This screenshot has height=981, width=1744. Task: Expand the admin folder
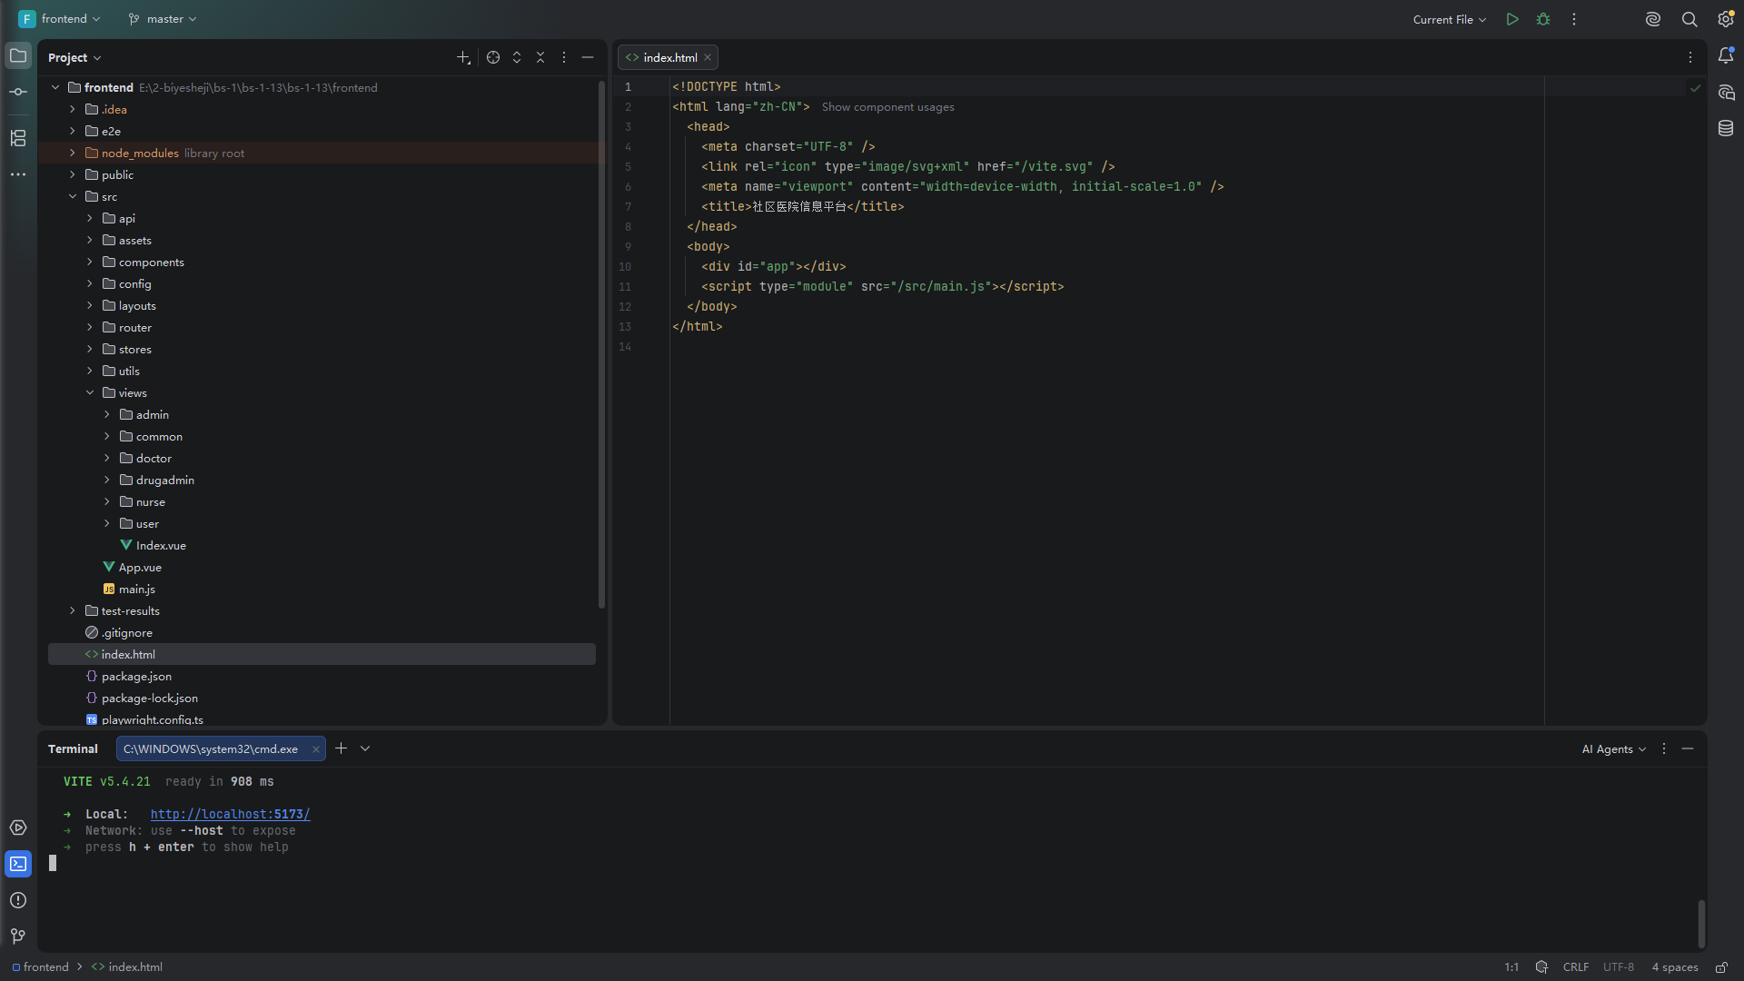pos(107,414)
